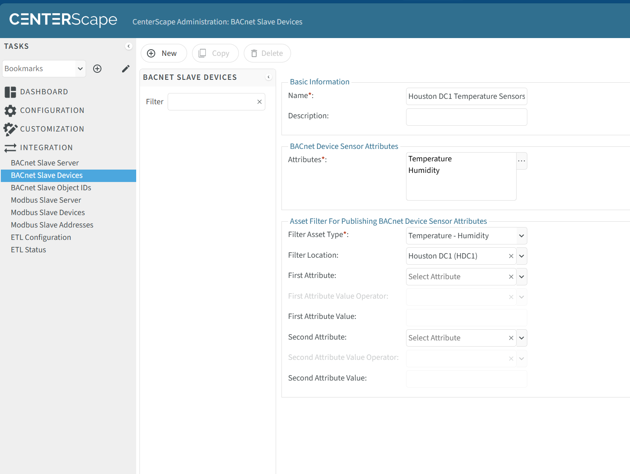Screen dimensions: 630x474
Task: Open the Configuration section
Action: pyautogui.click(x=52, y=110)
